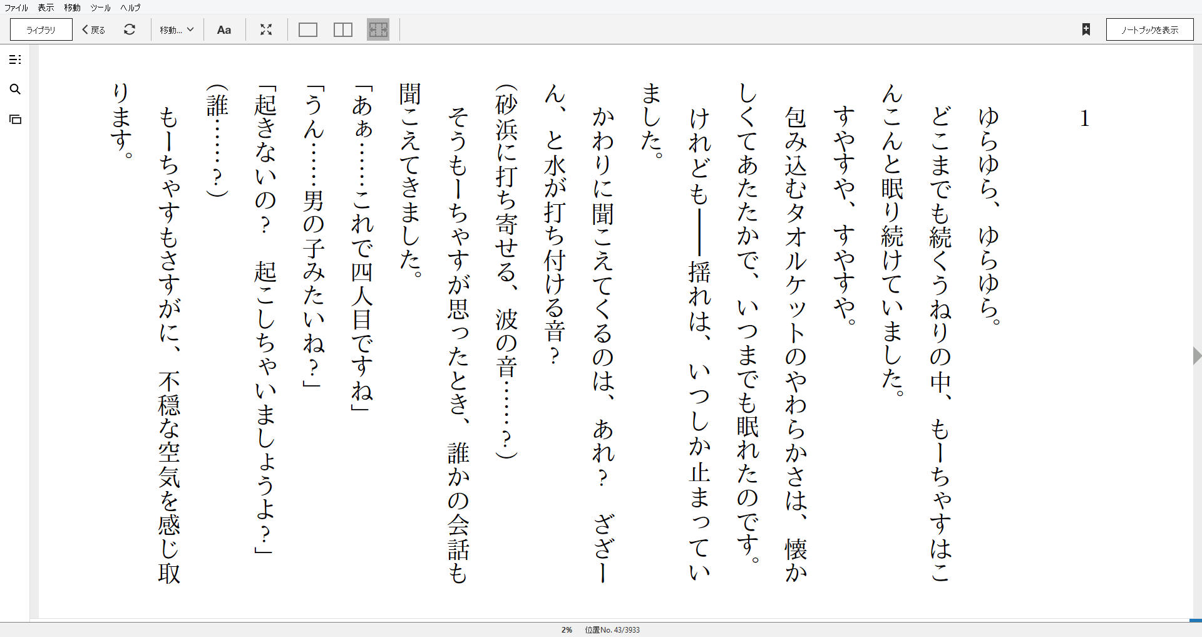Image resolution: width=1202 pixels, height=637 pixels.
Task: Open the 移動 menu in menu bar
Action: click(x=73, y=8)
